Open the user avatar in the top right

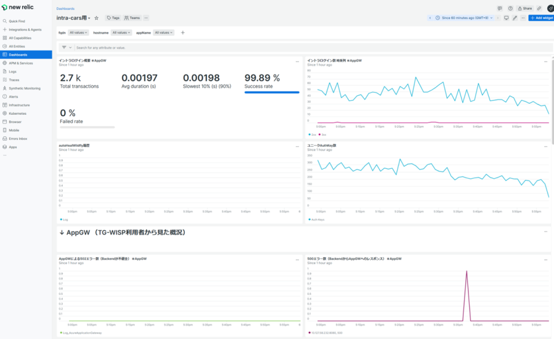(x=550, y=9)
